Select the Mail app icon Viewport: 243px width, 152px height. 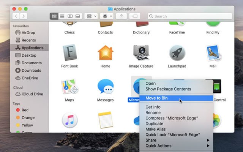pyautogui.click(x=213, y=52)
